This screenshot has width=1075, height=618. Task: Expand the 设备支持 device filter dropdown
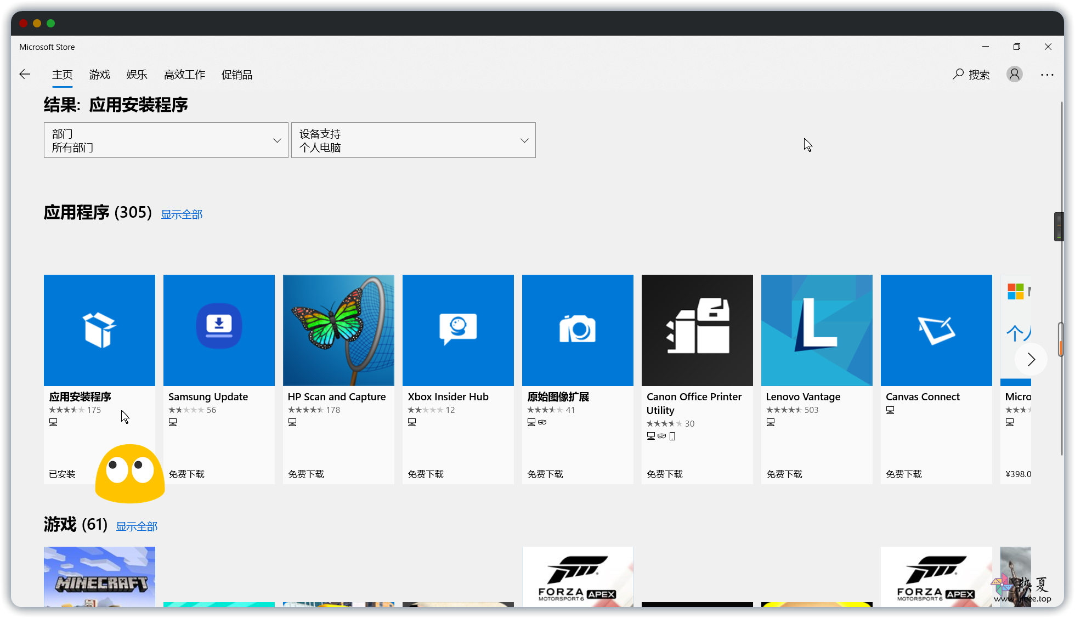414,140
